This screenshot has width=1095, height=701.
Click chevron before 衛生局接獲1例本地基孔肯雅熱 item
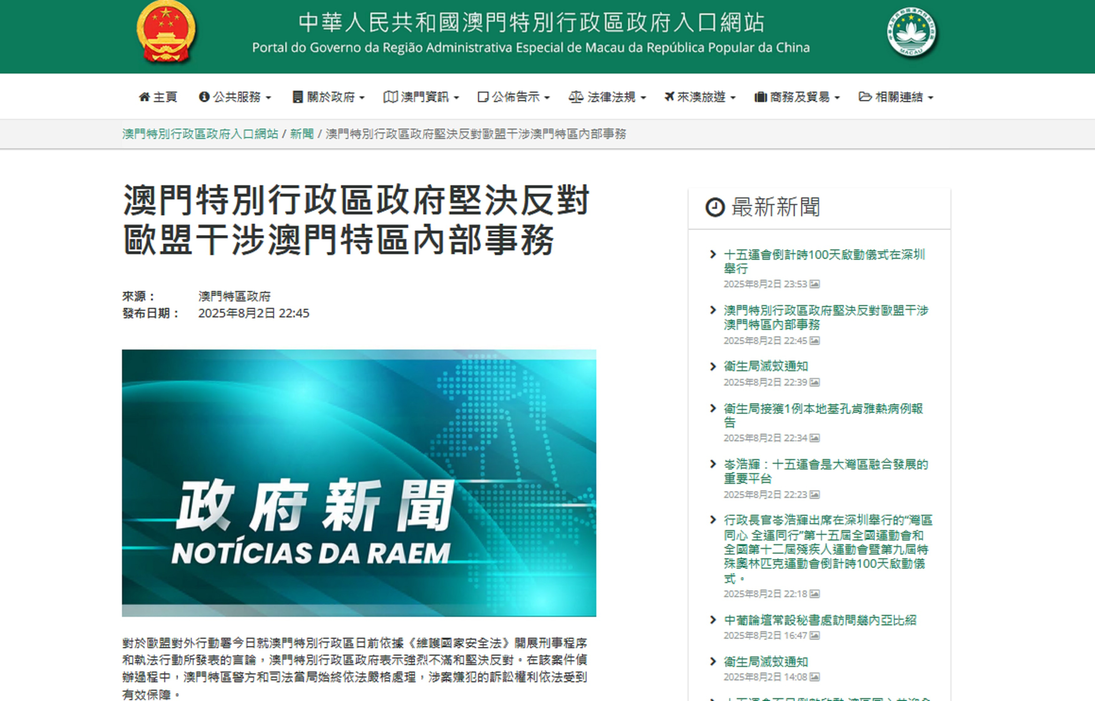(713, 408)
